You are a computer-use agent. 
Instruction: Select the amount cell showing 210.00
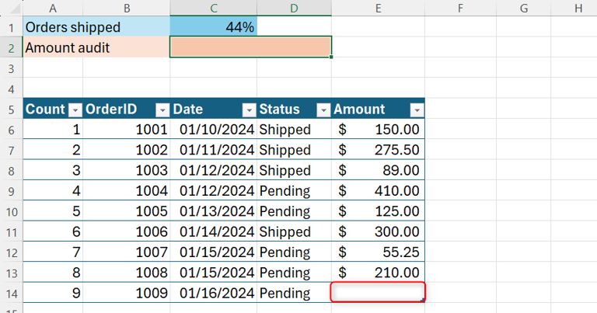pyautogui.click(x=378, y=273)
